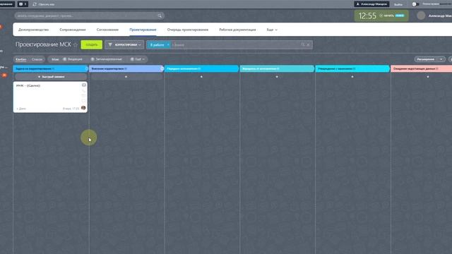Image resolution: width=452 pixels, height=254 pixels.
Task: Star the Проектирование МСК page as favorite
Action: (76, 44)
